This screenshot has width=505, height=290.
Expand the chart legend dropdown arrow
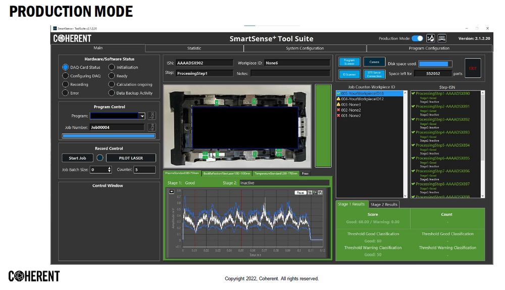pyautogui.click(x=172, y=191)
